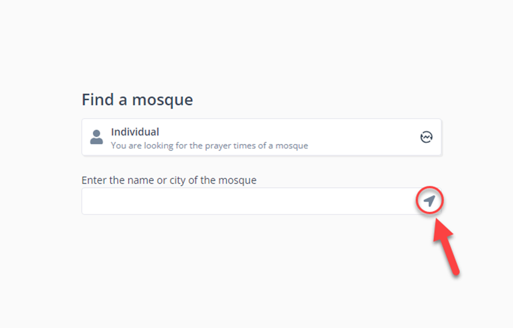
Task: Use my current location via the arrow icon
Action: [x=429, y=201]
